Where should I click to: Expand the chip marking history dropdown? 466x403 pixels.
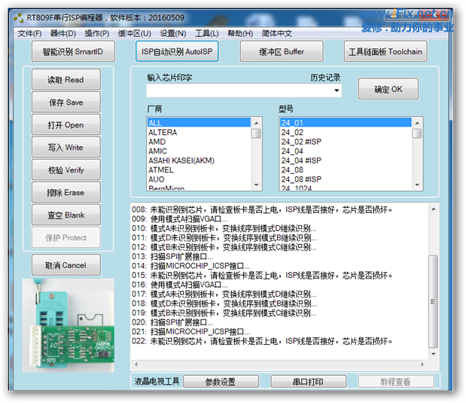click(337, 90)
